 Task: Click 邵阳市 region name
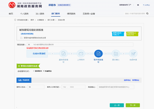52,5
